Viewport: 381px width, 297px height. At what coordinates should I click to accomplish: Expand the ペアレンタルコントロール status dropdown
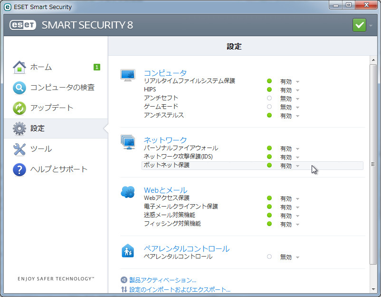tap(298, 257)
